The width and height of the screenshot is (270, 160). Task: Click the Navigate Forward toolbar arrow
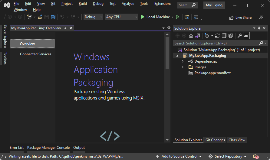coord(20,17)
